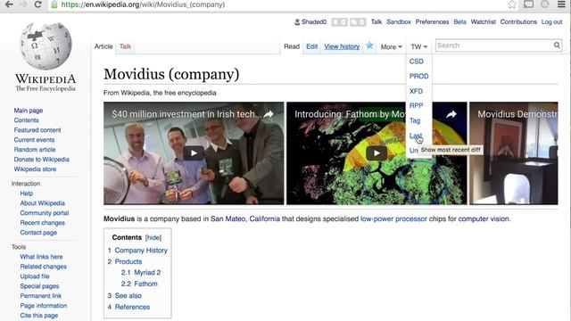Open the Beta link

pyautogui.click(x=459, y=21)
